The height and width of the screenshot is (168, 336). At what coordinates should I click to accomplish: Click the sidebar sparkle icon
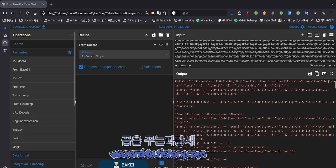pos(5,28)
